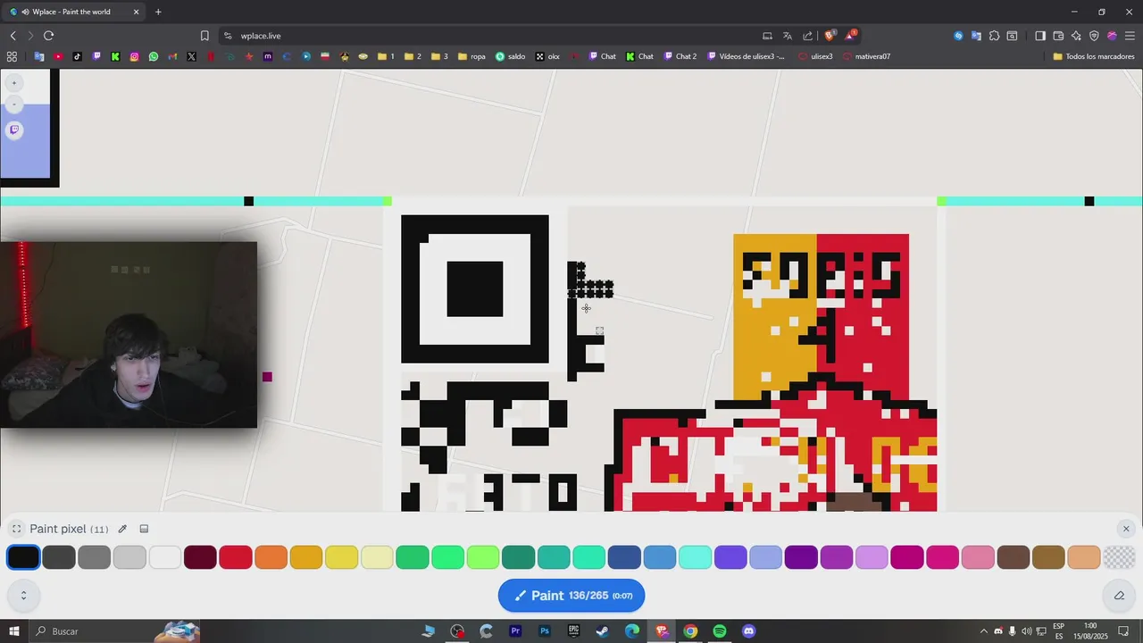The height and width of the screenshot is (643, 1143).
Task: Open the Chat 2 bookmark
Action: point(680,56)
